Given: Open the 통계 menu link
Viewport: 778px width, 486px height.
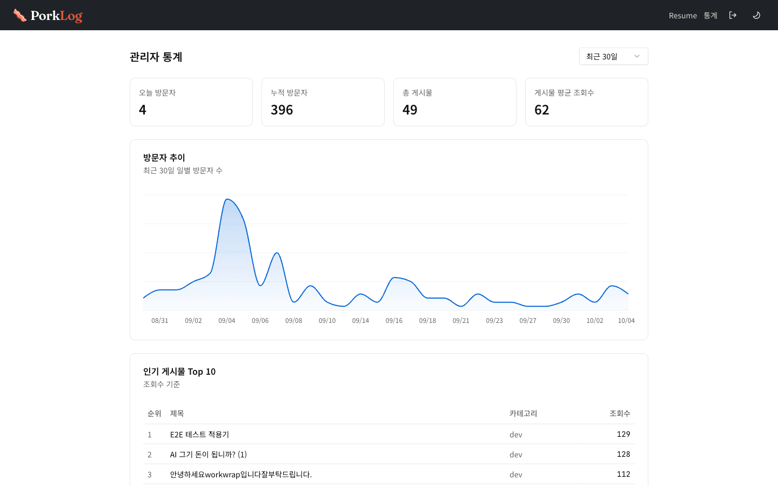Looking at the screenshot, I should point(710,16).
